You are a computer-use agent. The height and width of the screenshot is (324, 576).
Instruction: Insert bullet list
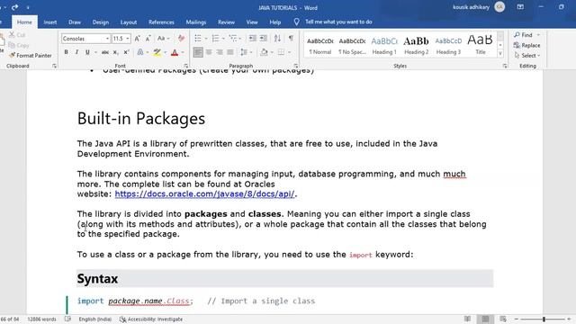point(198,38)
